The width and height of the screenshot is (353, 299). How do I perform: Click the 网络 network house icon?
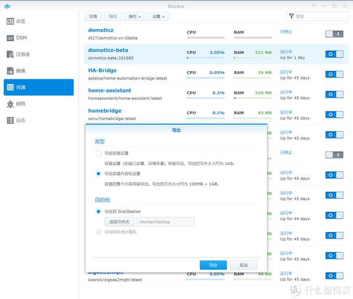pos(10,104)
